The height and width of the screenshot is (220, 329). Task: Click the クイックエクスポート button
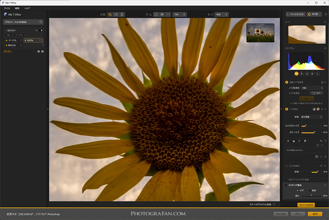pos(295,14)
